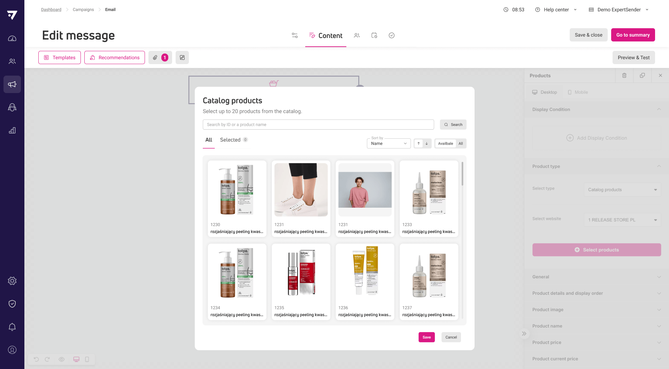Viewport: 669px width, 369px height.
Task: Close the Products panel with X icon
Action: pyautogui.click(x=660, y=75)
